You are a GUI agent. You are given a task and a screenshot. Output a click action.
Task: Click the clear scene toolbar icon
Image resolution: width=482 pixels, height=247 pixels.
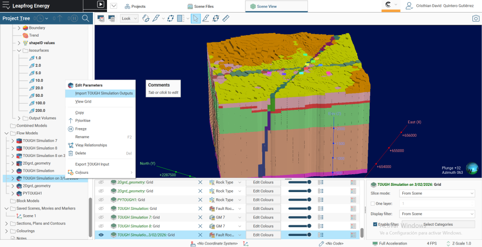pos(112,18)
